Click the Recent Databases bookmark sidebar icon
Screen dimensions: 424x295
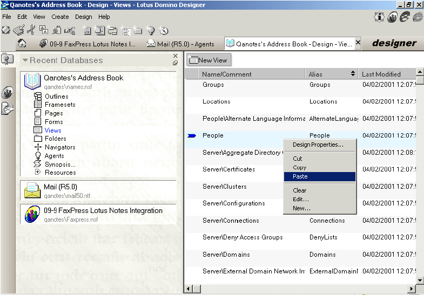(x=8, y=59)
